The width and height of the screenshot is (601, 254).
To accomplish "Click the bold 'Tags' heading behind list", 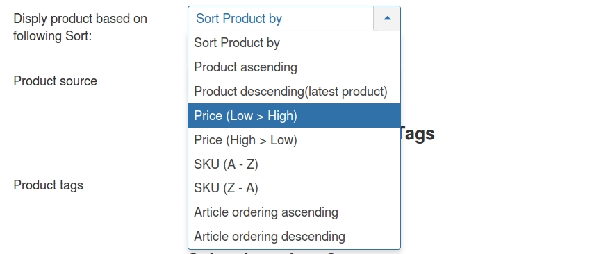I will tap(418, 134).
